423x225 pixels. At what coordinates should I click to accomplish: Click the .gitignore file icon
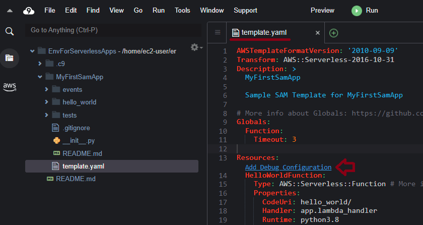point(55,128)
